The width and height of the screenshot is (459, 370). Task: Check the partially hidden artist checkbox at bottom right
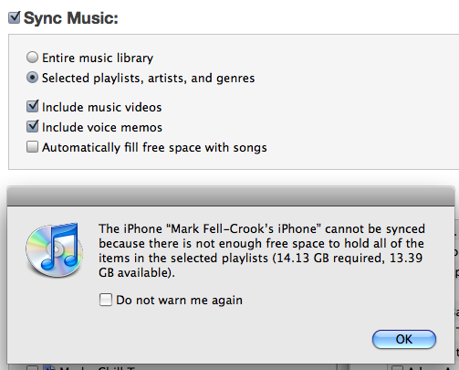click(397, 367)
